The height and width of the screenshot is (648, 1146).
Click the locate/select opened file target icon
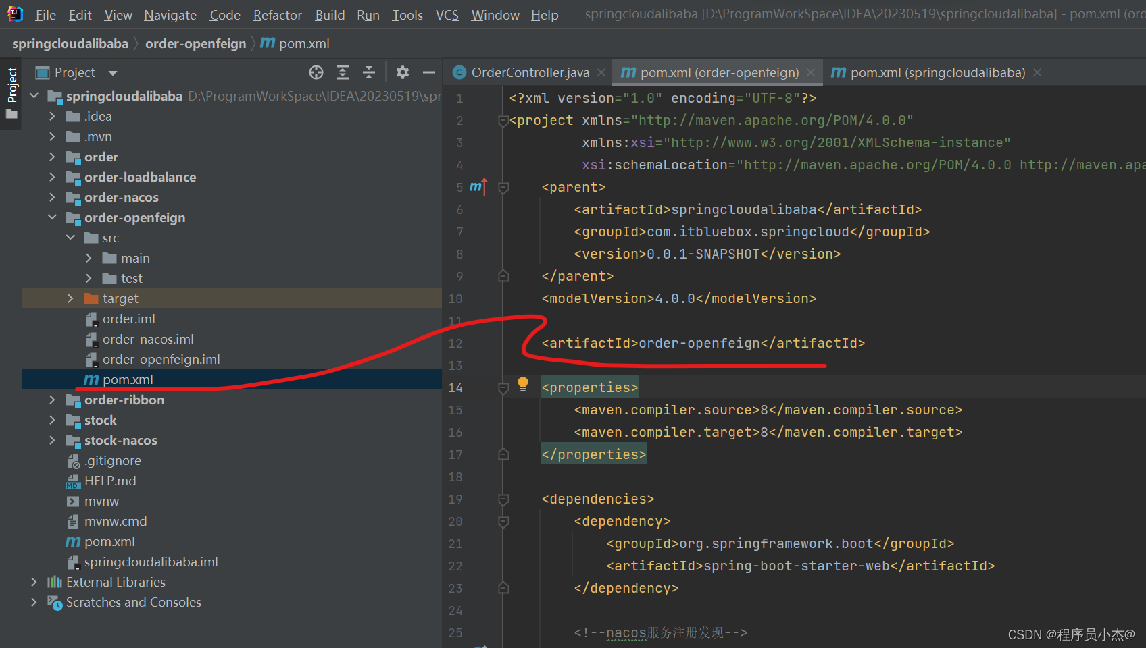click(316, 72)
